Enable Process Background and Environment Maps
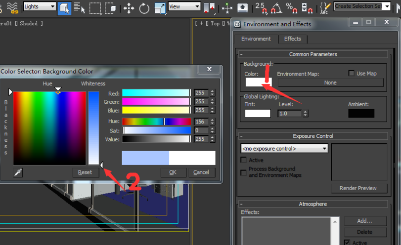Viewport: 401px width, 245px height. 243,173
